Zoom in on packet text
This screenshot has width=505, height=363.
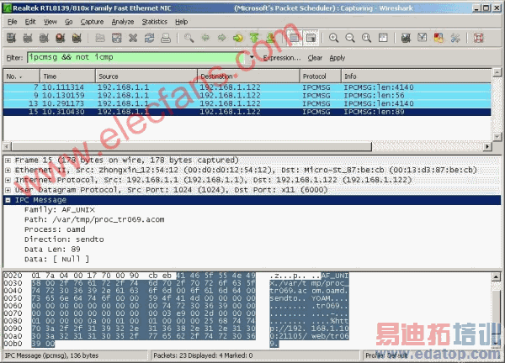pyautogui.click(x=333, y=38)
